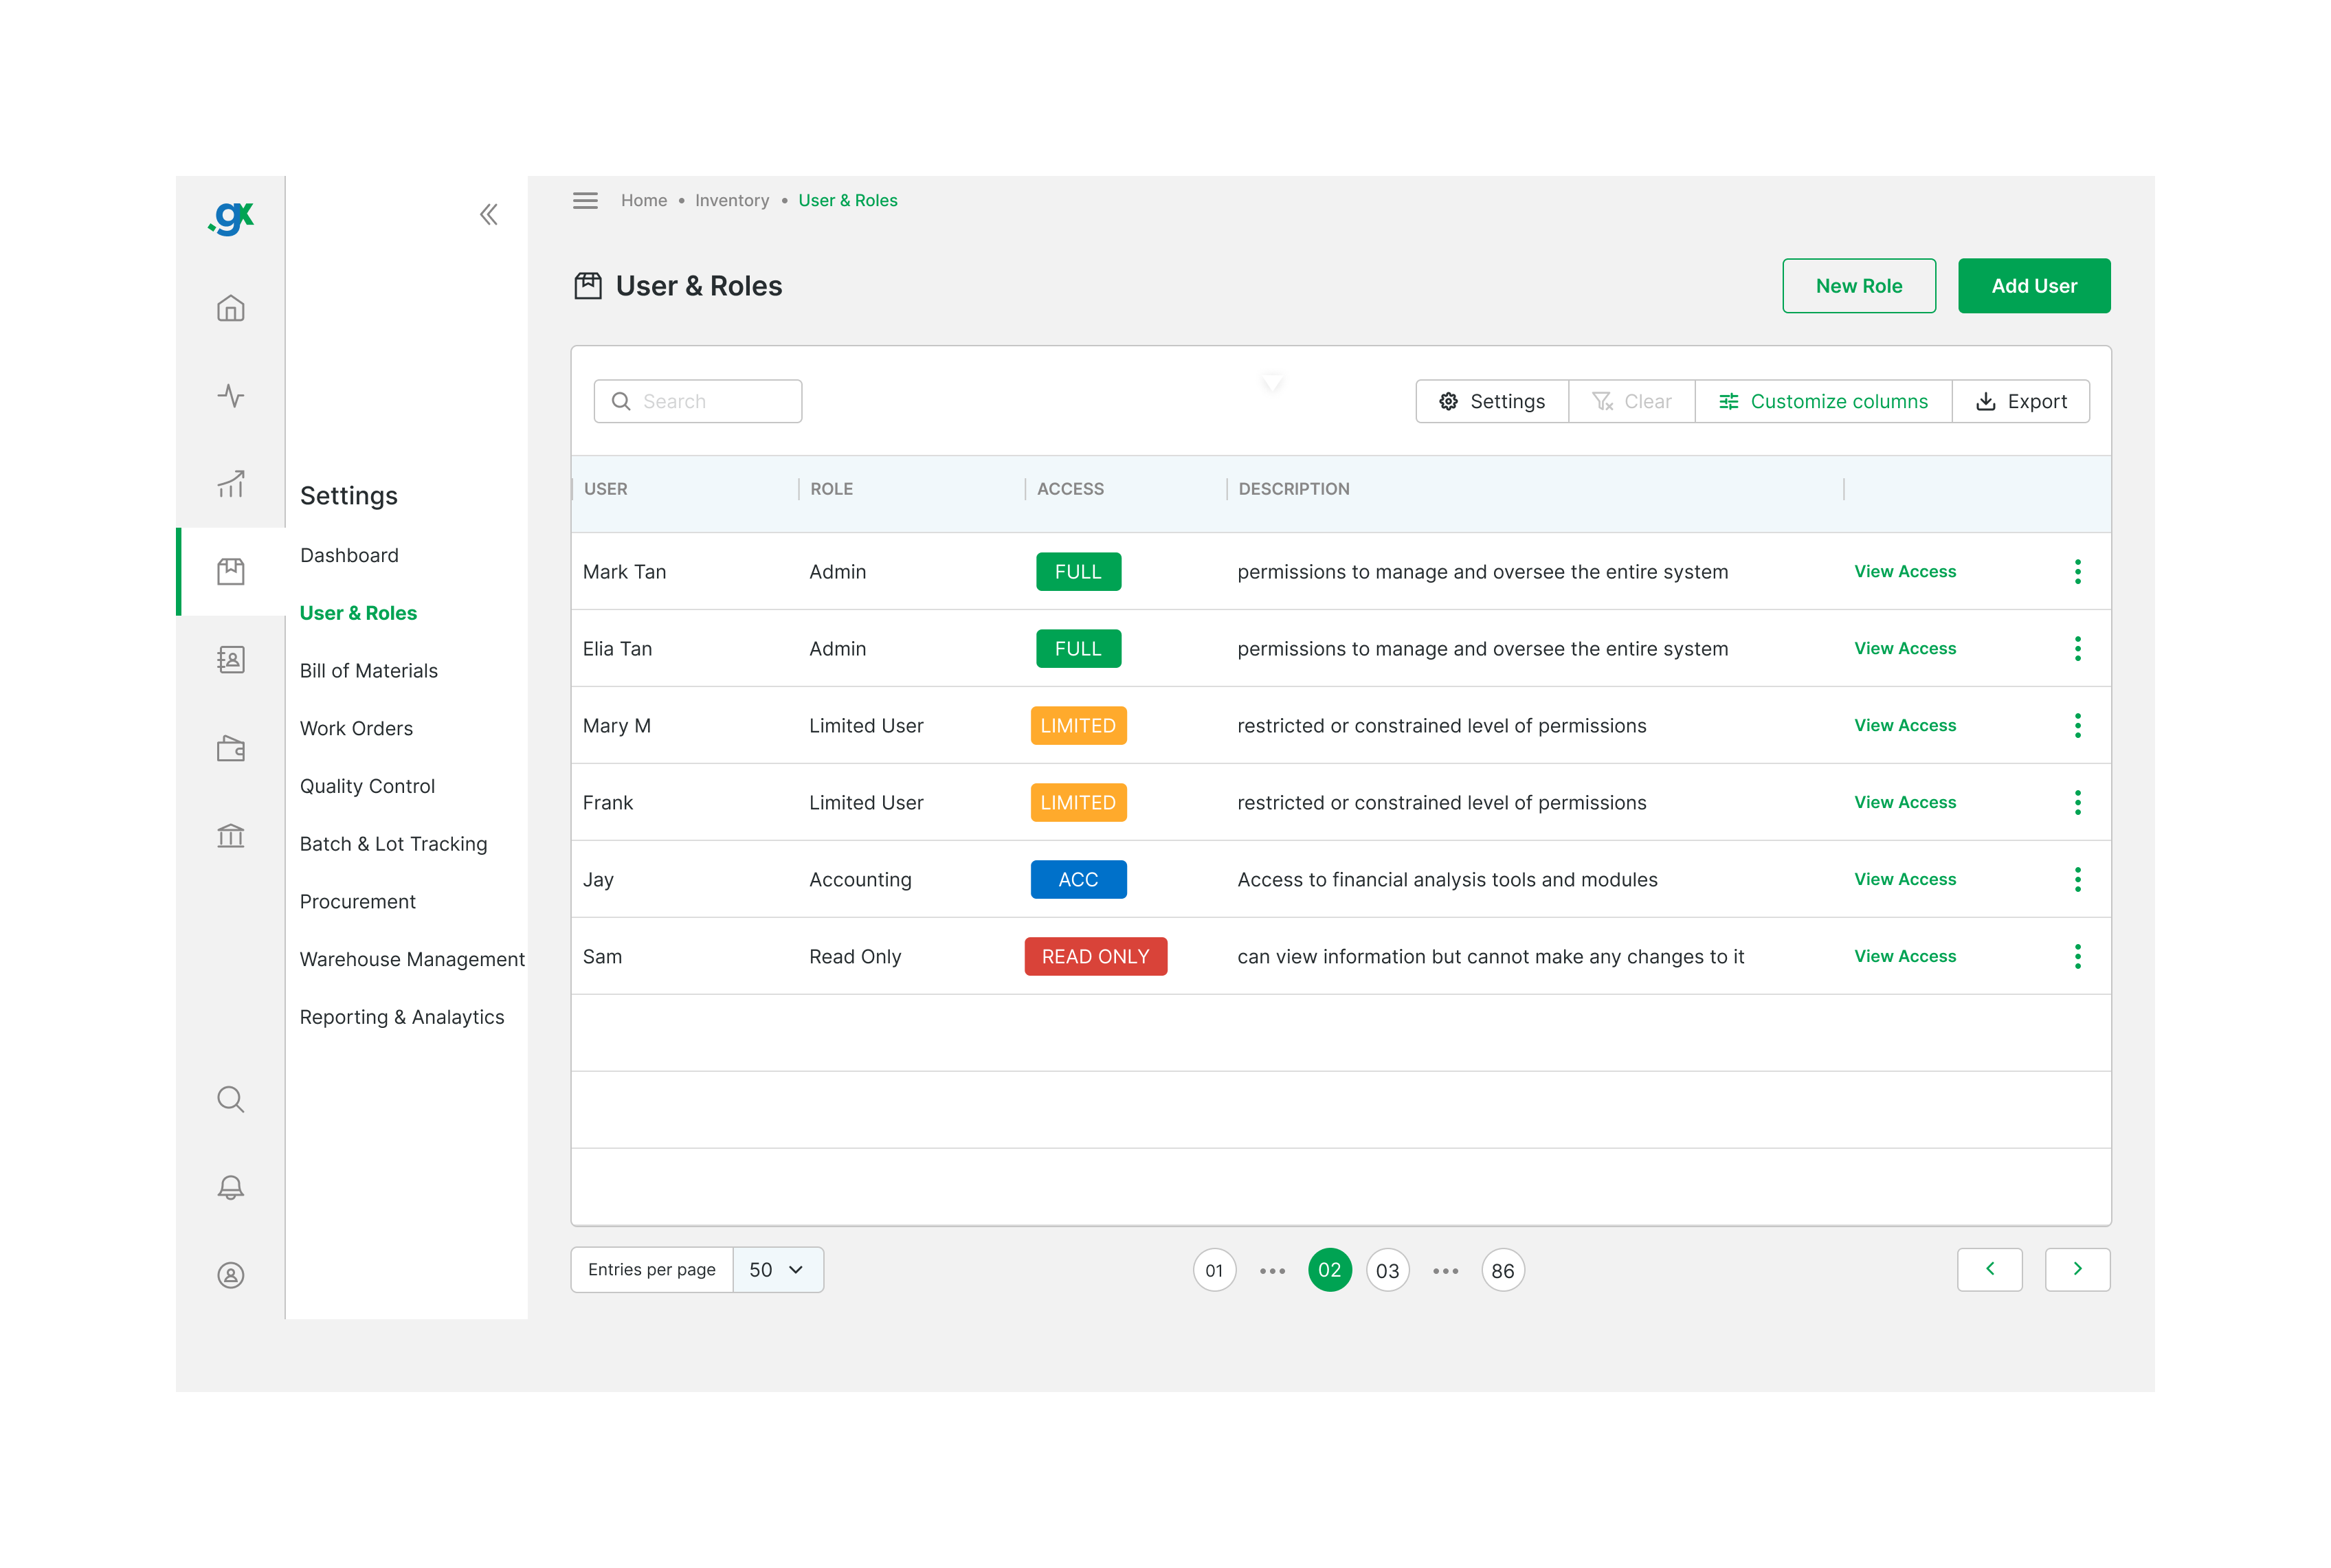Select Bill of Materials settings menu item
The image size is (2331, 1568).
click(369, 670)
